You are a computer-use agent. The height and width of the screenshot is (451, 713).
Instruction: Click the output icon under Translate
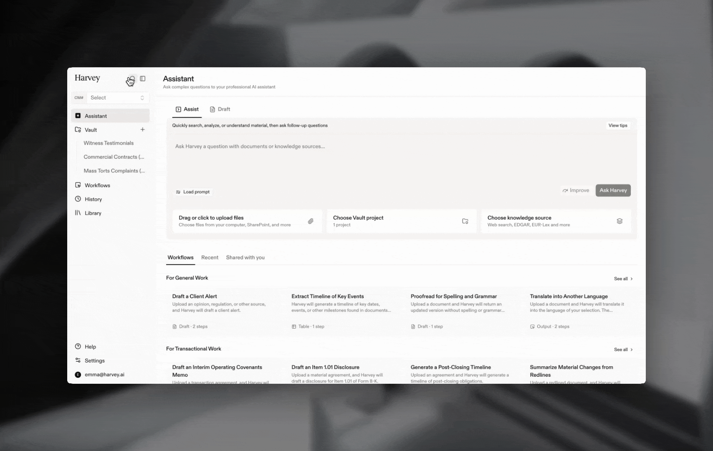tap(532, 327)
